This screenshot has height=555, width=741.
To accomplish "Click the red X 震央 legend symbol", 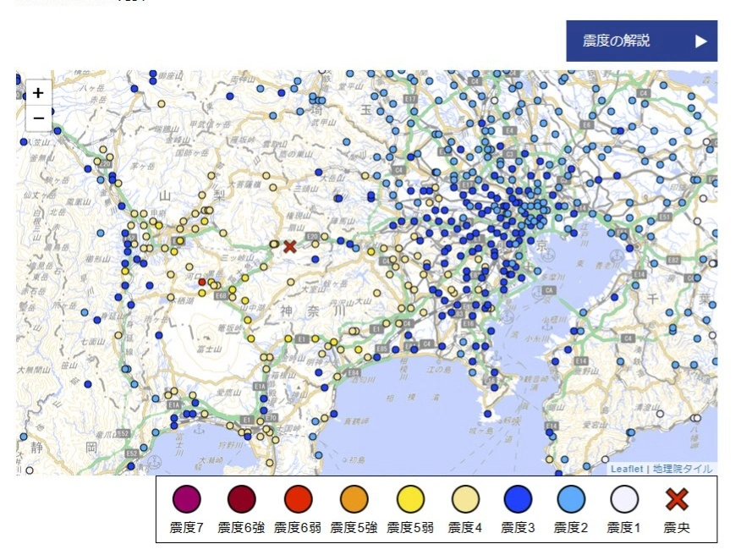I will tap(677, 499).
